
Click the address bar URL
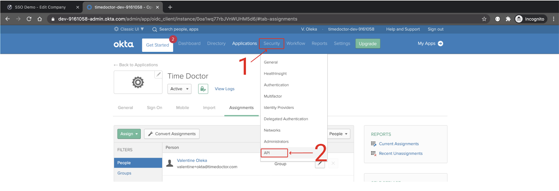(177, 19)
